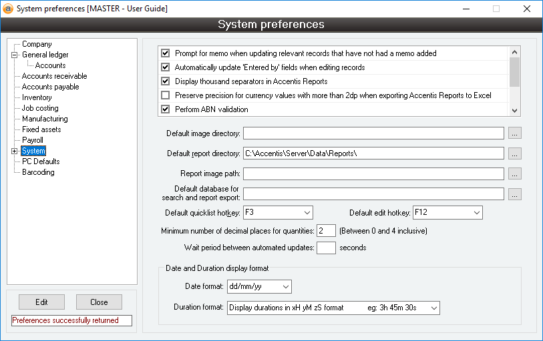The height and width of the screenshot is (341, 543).
Task: Expand the System tree node
Action: coord(14,151)
